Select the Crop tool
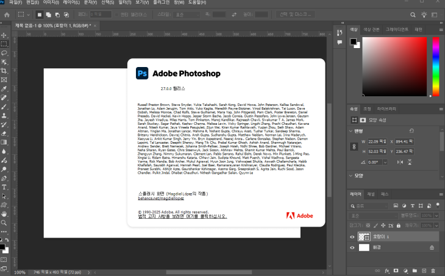This screenshot has width=445, height=276. pos(4,71)
